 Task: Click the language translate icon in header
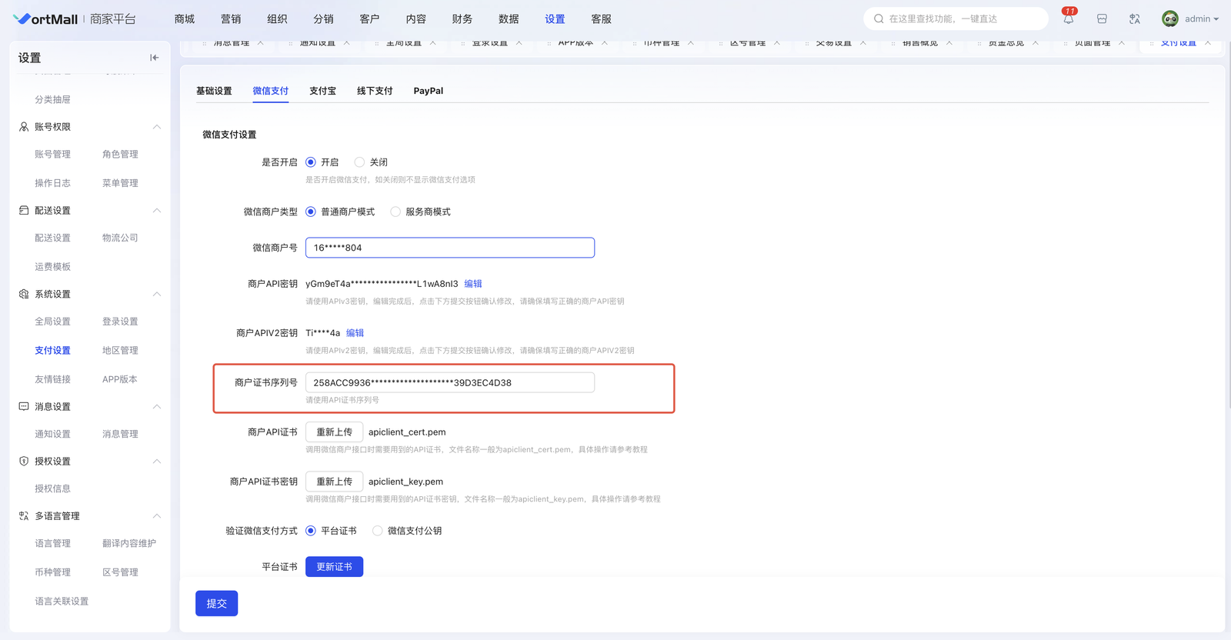(1135, 19)
